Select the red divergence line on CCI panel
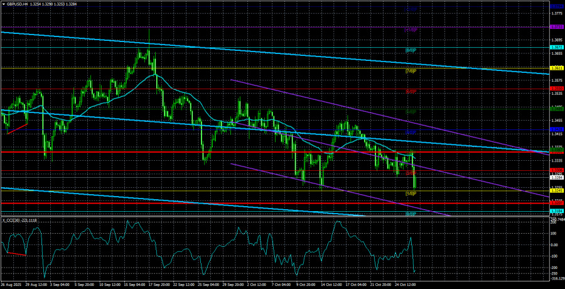This screenshot has height=289, width=565. click(14, 254)
